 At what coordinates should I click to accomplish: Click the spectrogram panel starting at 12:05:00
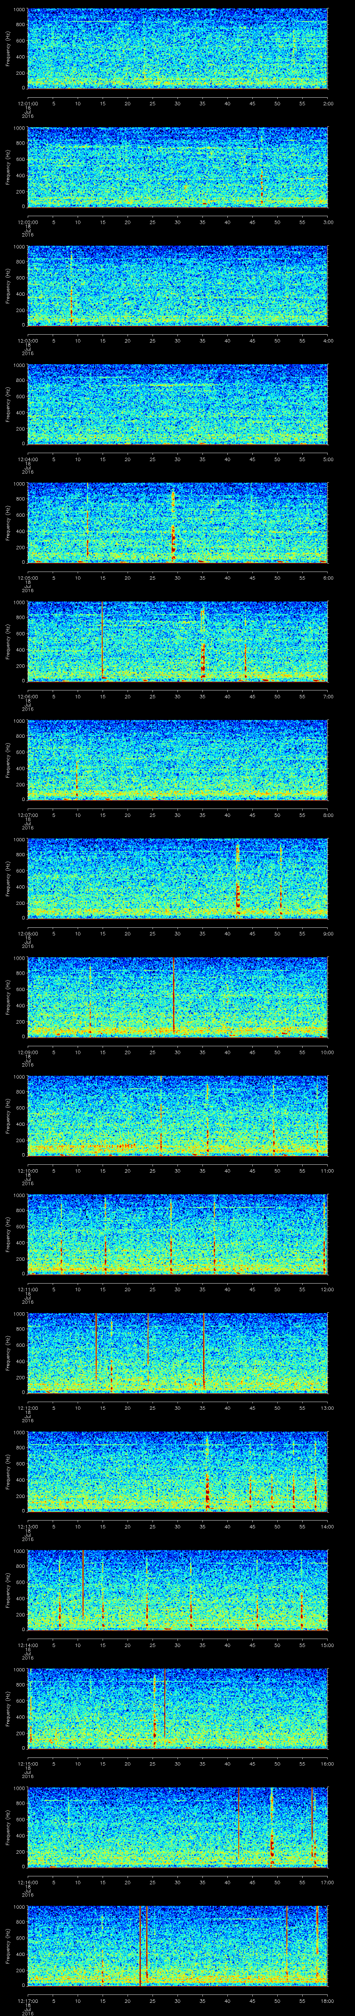point(177,523)
